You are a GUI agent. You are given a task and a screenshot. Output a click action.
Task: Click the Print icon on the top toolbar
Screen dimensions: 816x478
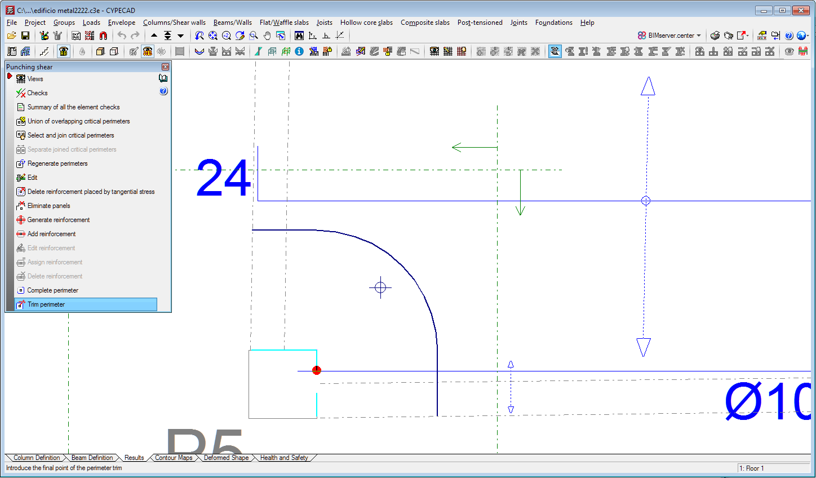pos(715,35)
